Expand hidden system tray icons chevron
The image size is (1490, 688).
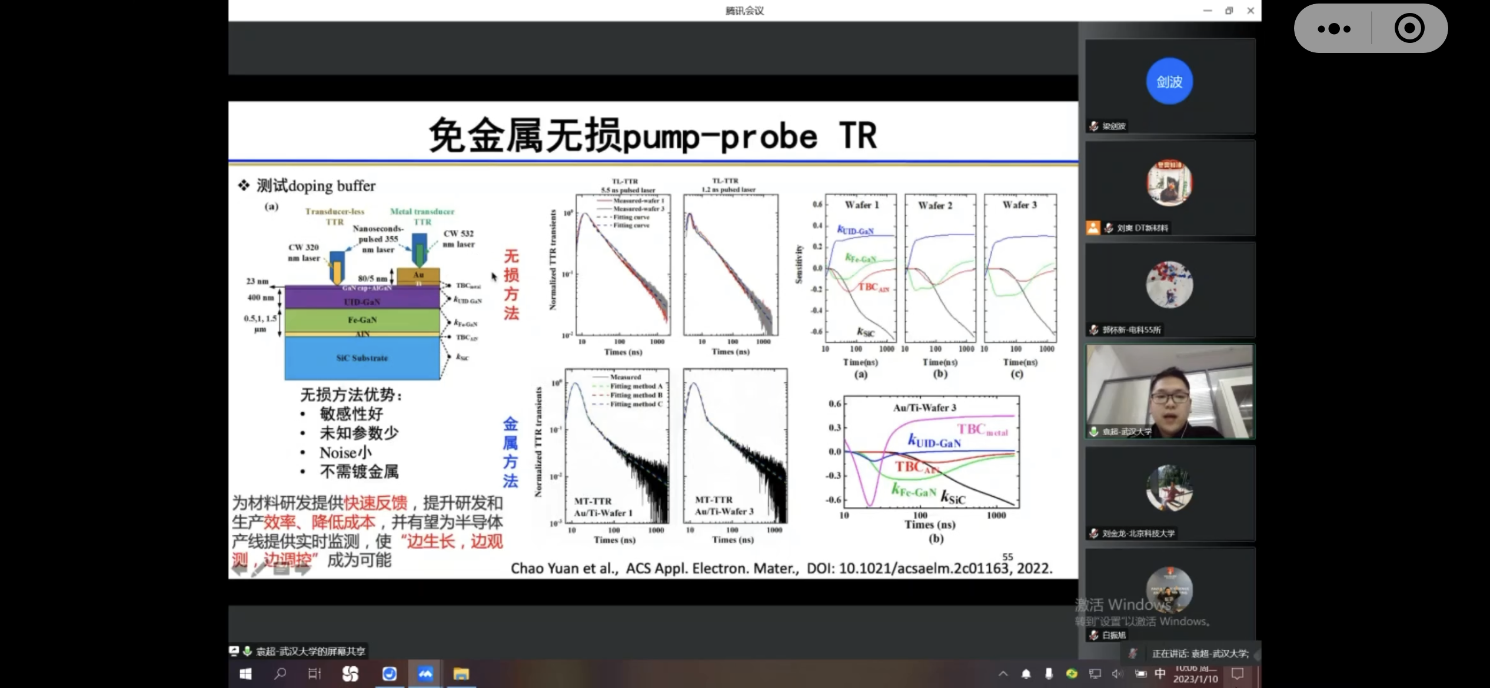[x=1003, y=673]
